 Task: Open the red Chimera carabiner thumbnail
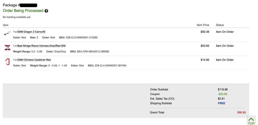[7, 62]
